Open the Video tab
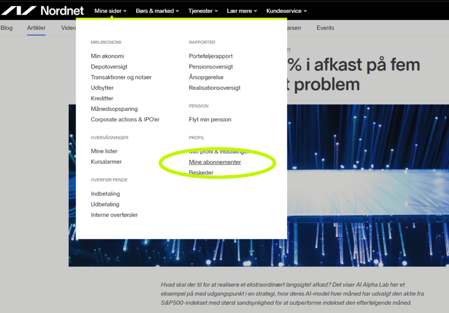Viewport: 449px width, 313px height. pyautogui.click(x=68, y=28)
